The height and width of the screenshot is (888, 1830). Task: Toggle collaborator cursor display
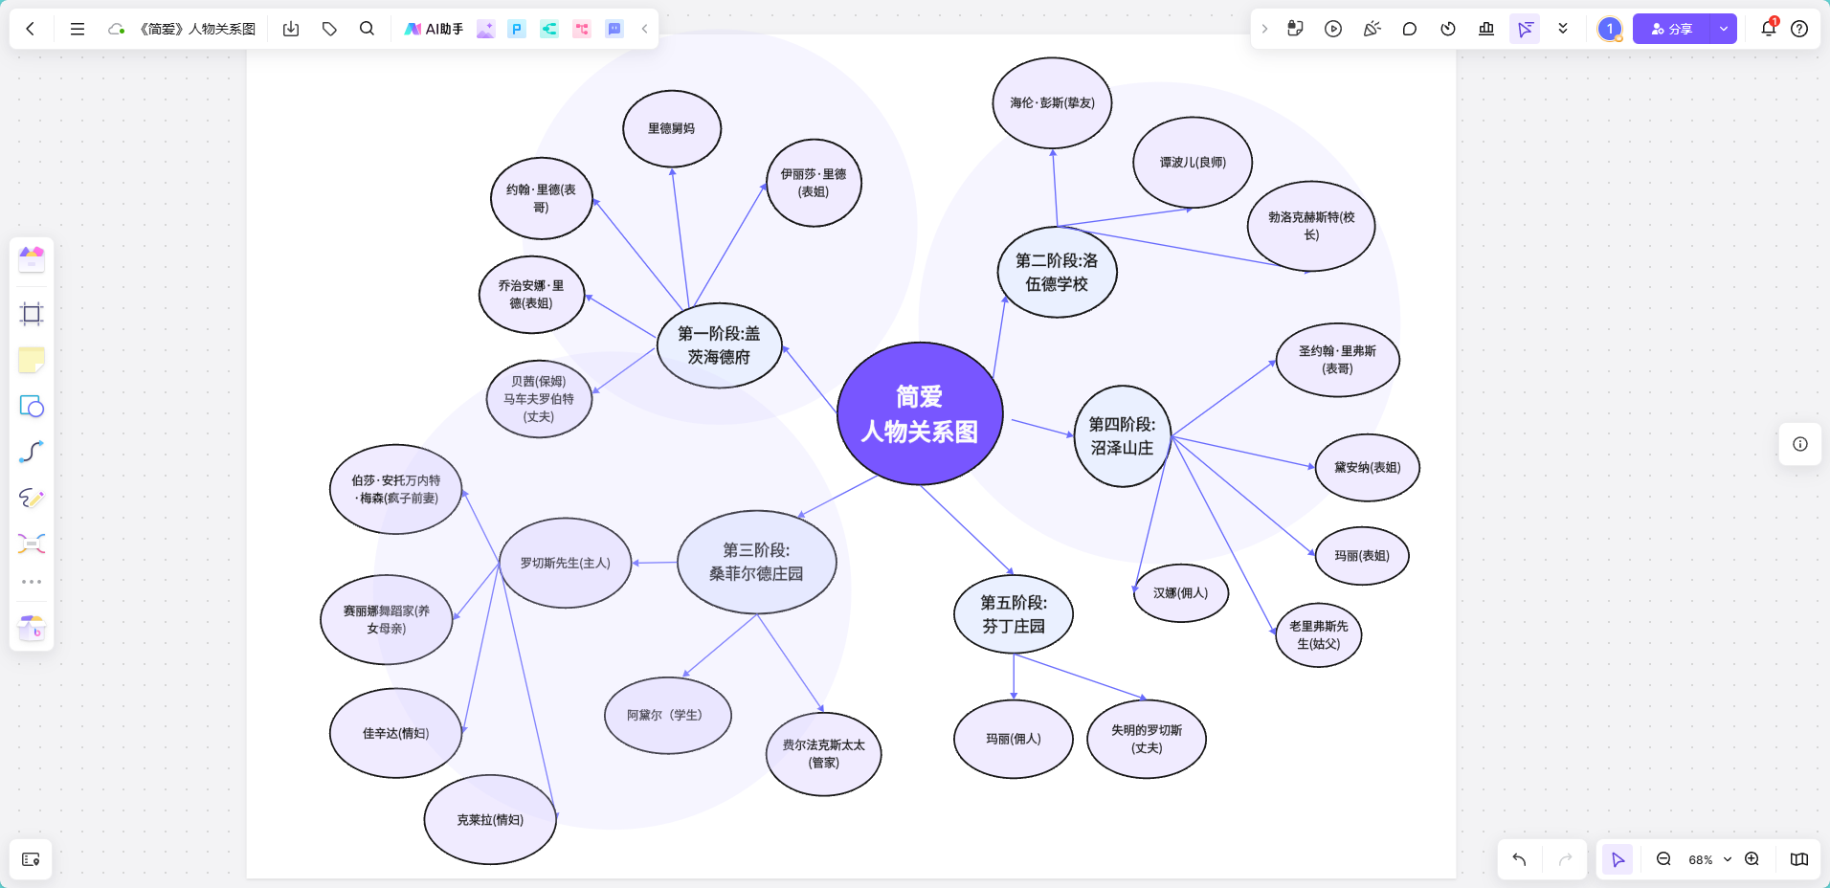coord(1525,29)
